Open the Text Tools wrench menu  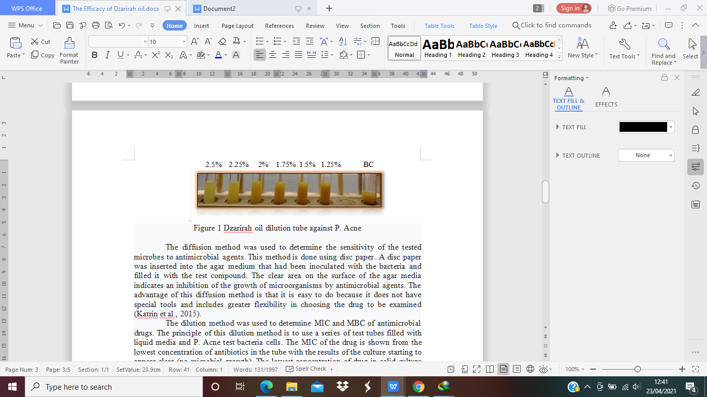(x=625, y=49)
